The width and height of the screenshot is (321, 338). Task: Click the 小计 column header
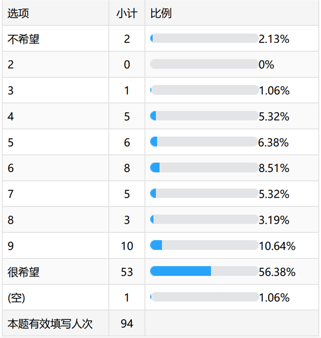[x=127, y=13]
